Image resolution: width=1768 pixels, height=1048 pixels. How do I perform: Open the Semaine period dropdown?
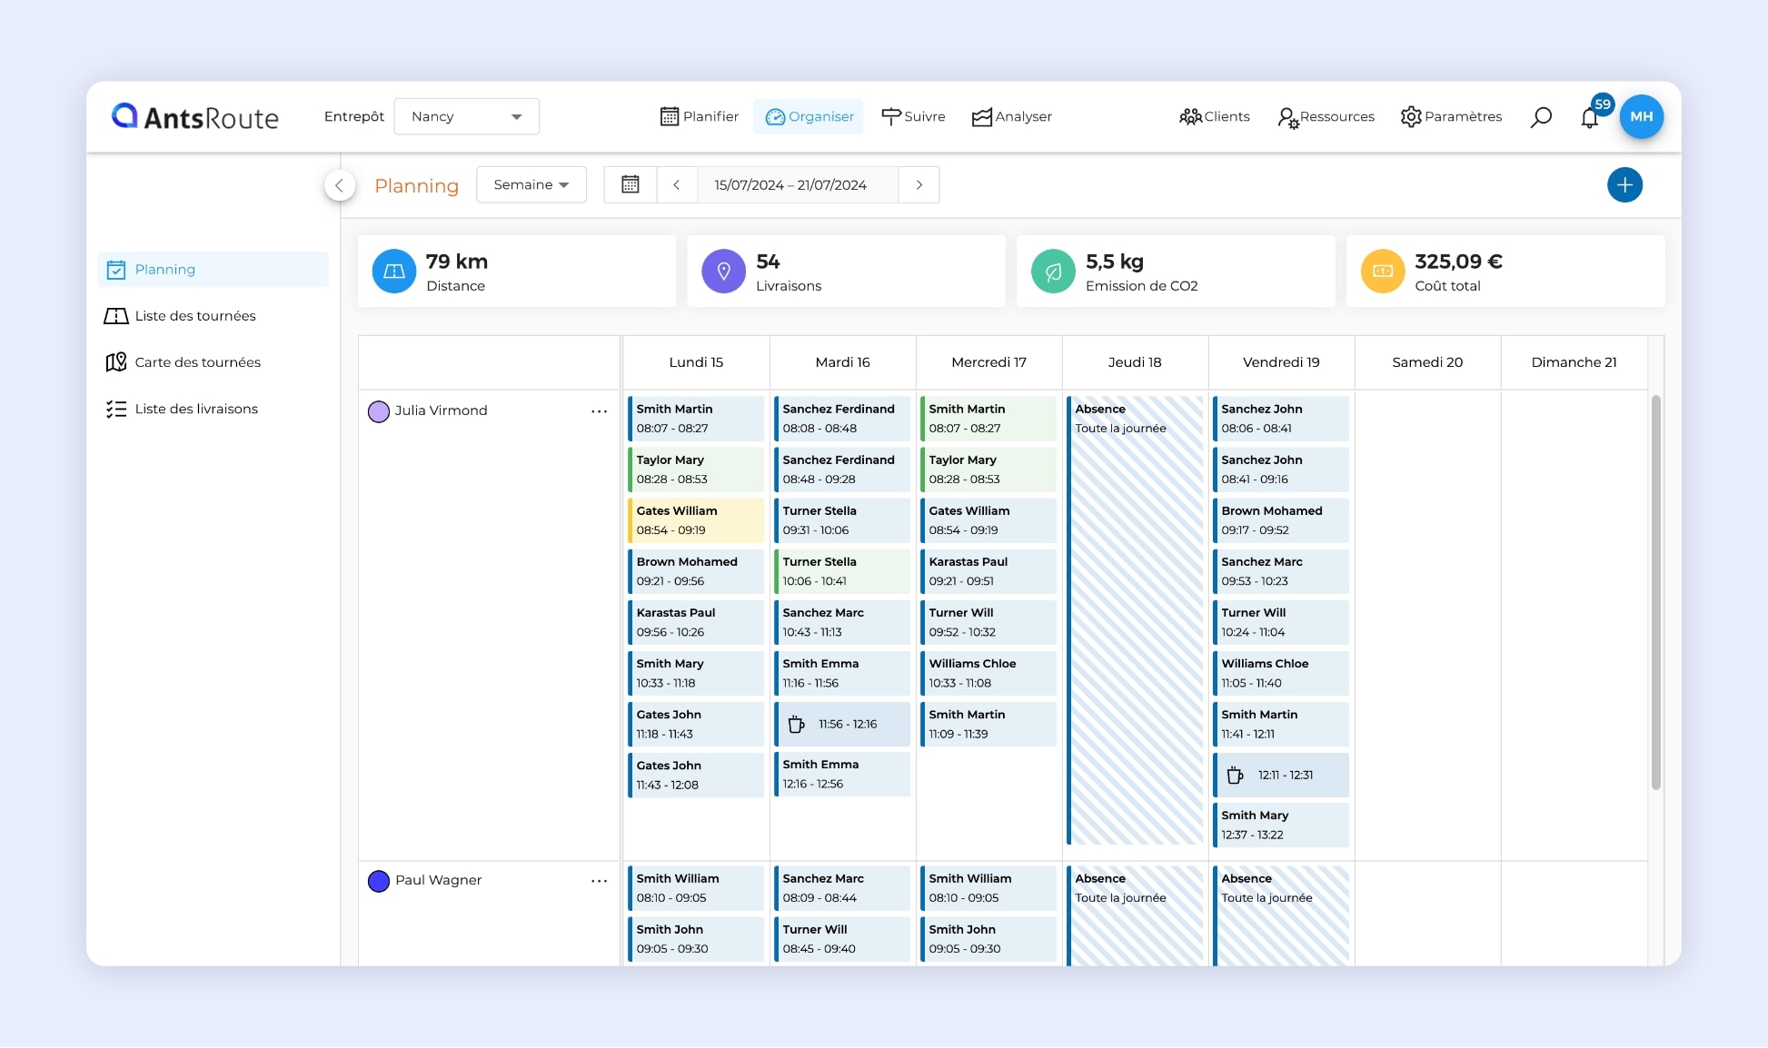click(531, 184)
